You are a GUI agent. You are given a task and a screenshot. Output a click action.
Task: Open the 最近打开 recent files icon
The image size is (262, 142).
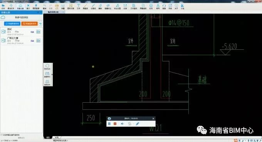[11, 7]
